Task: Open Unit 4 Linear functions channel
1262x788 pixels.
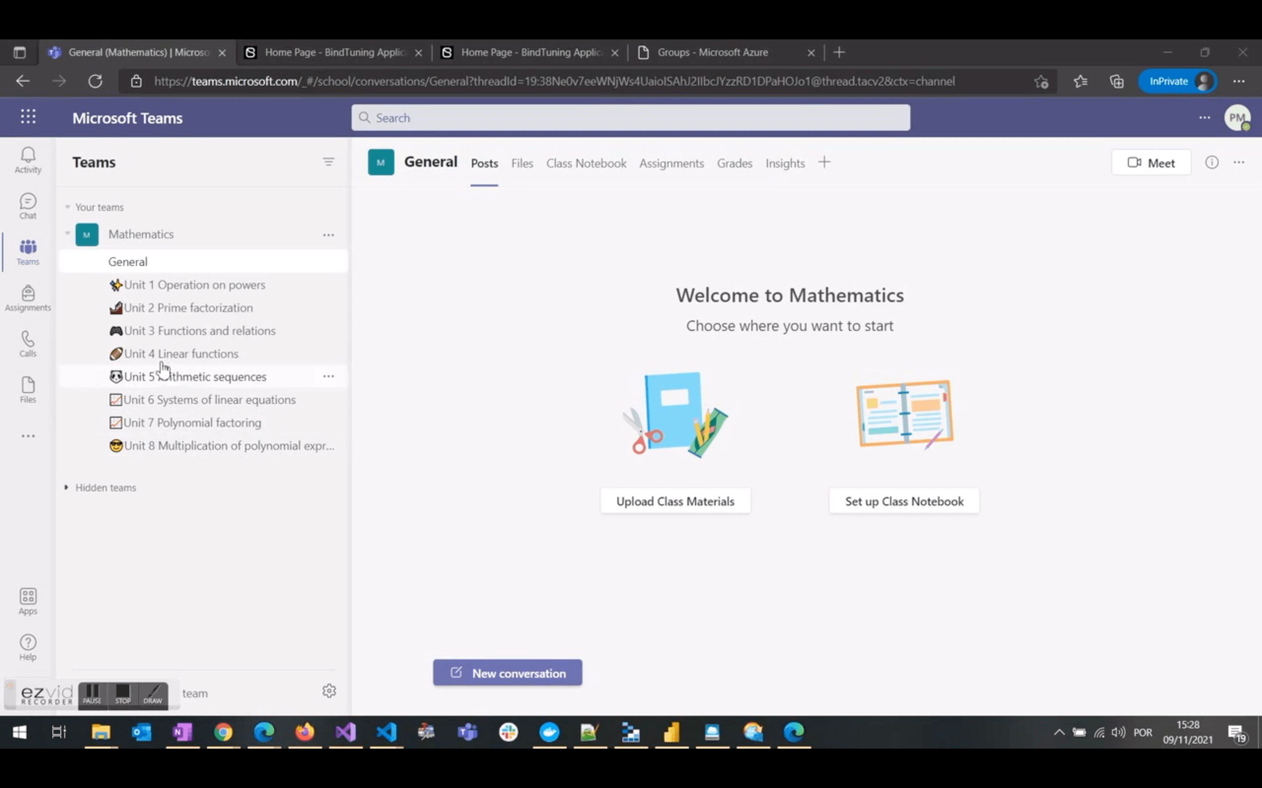Action: (x=203, y=353)
